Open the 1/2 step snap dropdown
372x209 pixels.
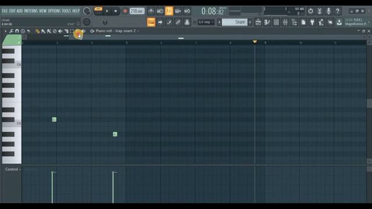click(x=206, y=22)
